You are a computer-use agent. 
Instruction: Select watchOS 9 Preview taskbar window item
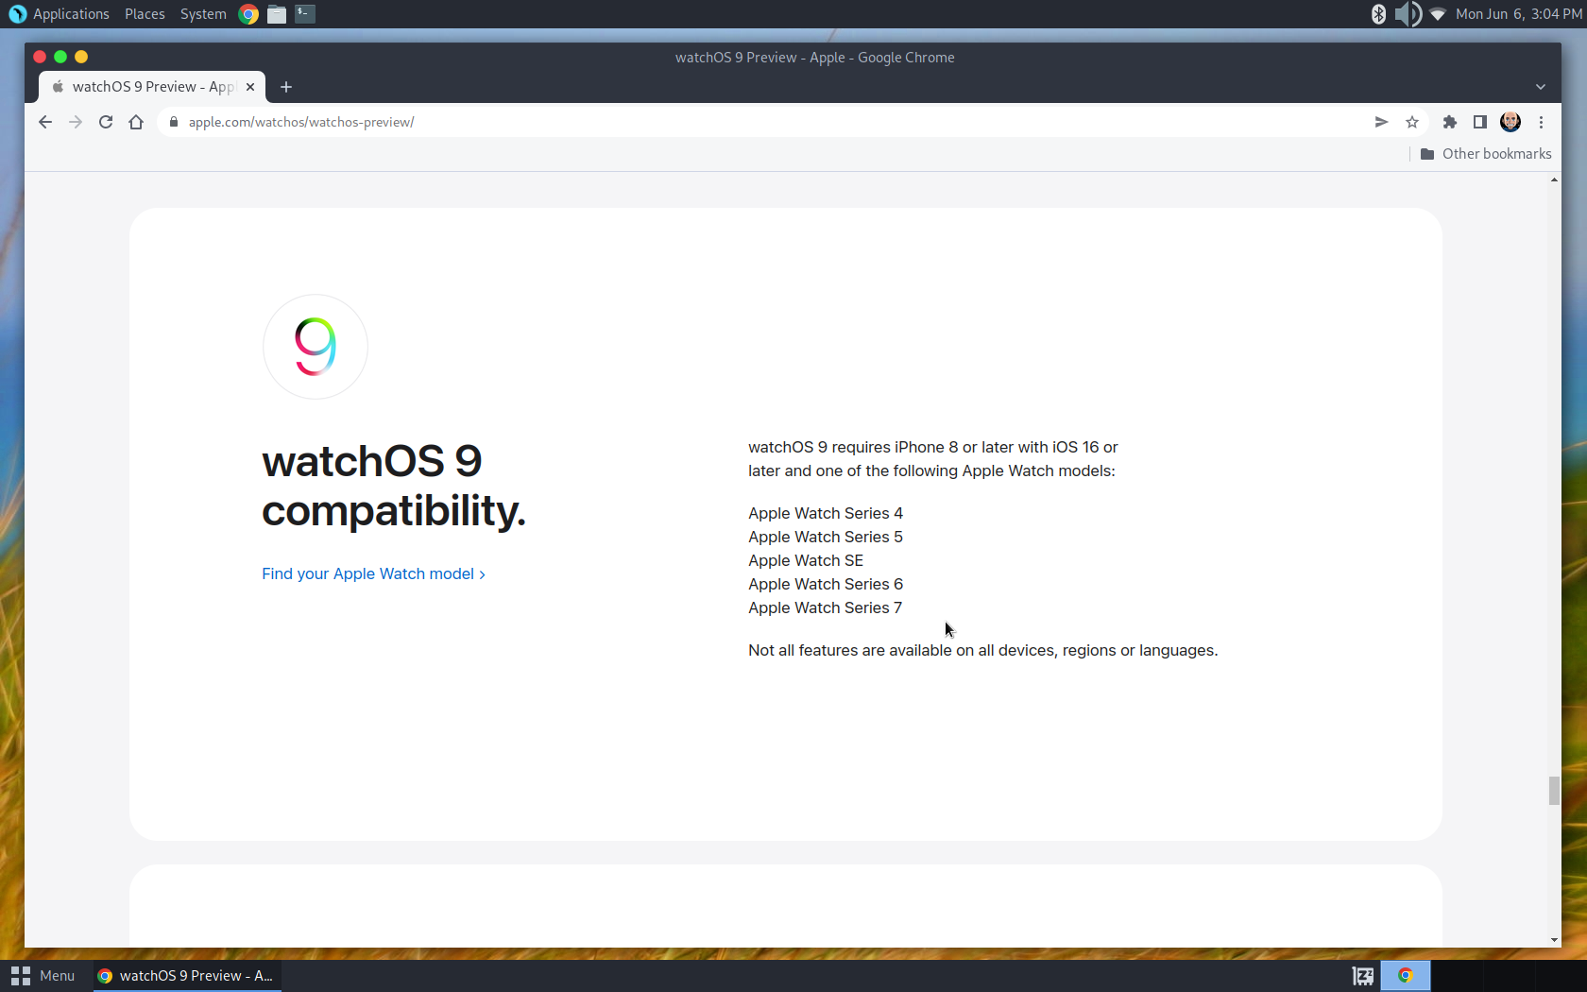(x=187, y=976)
